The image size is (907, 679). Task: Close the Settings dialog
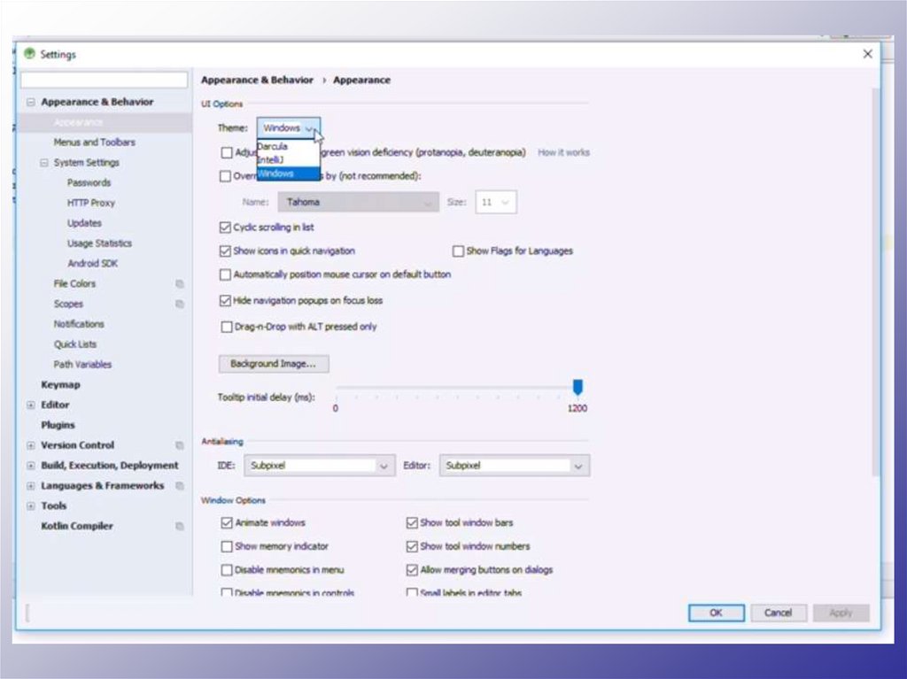867,54
